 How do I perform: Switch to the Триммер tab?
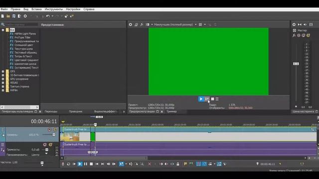point(171,111)
